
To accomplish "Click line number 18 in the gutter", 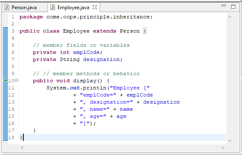I will coord(11,137).
